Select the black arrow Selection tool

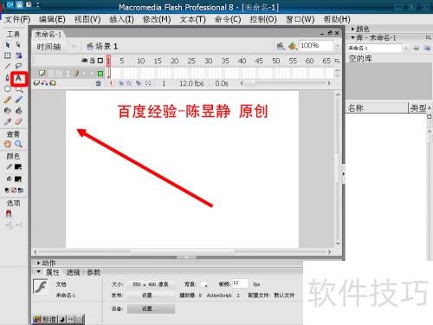pos(8,45)
